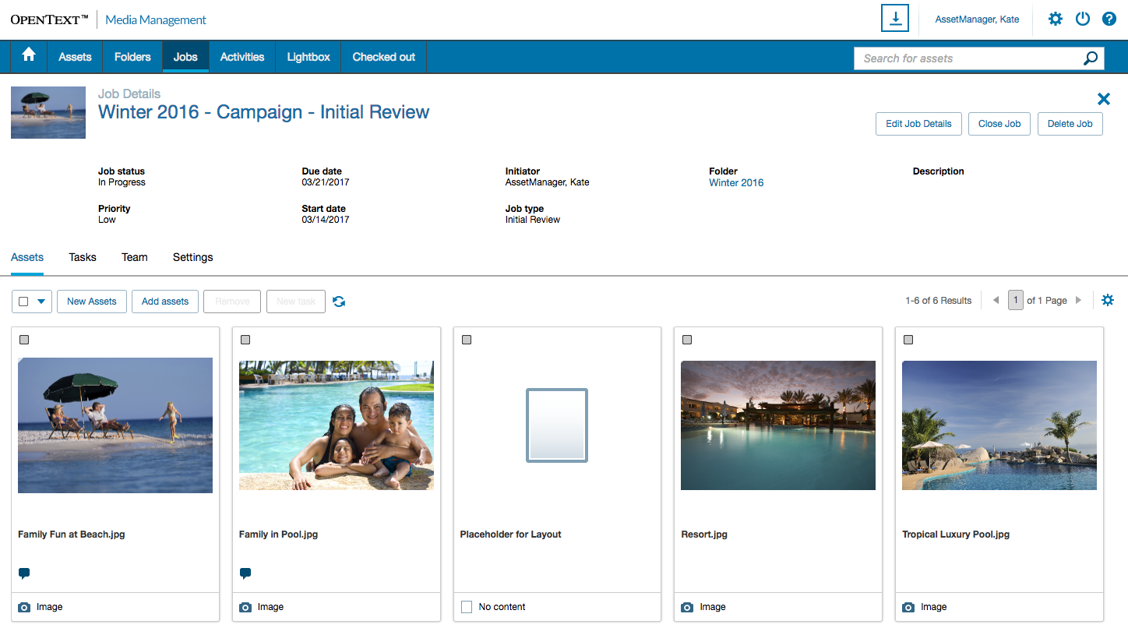The height and width of the screenshot is (635, 1128).
Task: Open the gear settings icon in header
Action: click(x=1056, y=19)
